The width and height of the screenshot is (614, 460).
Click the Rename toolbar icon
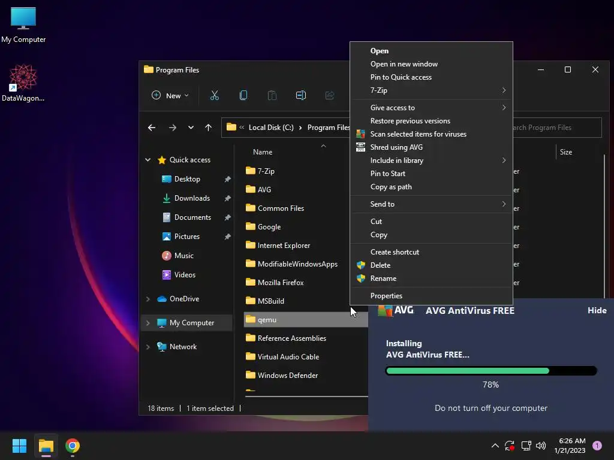click(x=301, y=95)
